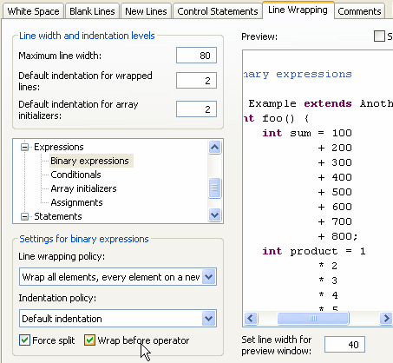This screenshot has width=393, height=363.
Task: Uncheck Wrap before operator
Action: point(89,340)
